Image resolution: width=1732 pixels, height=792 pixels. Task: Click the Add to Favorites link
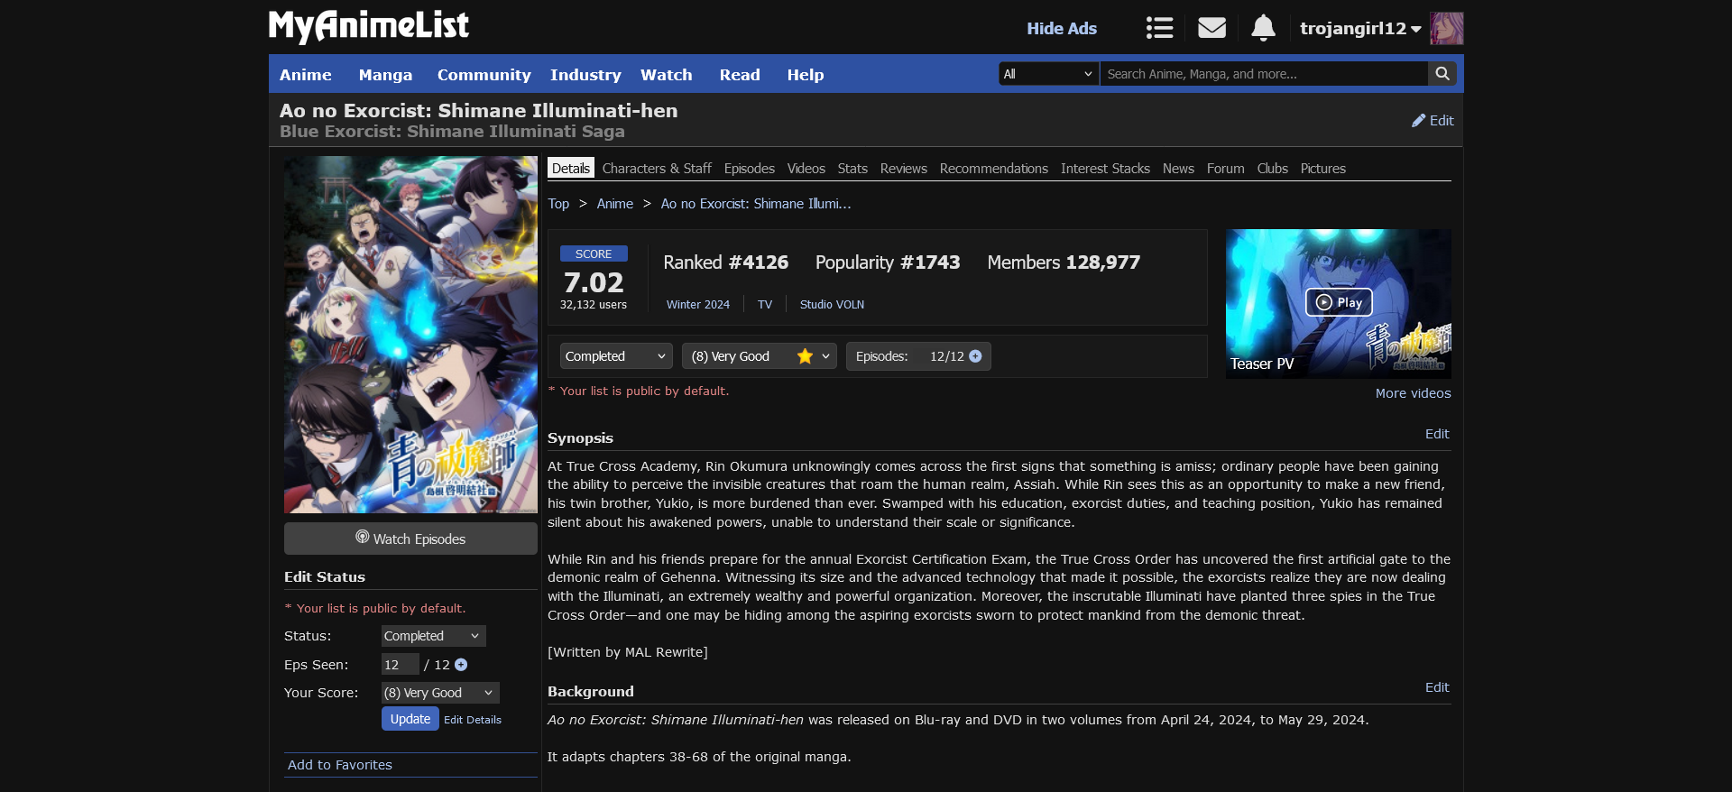[340, 765]
